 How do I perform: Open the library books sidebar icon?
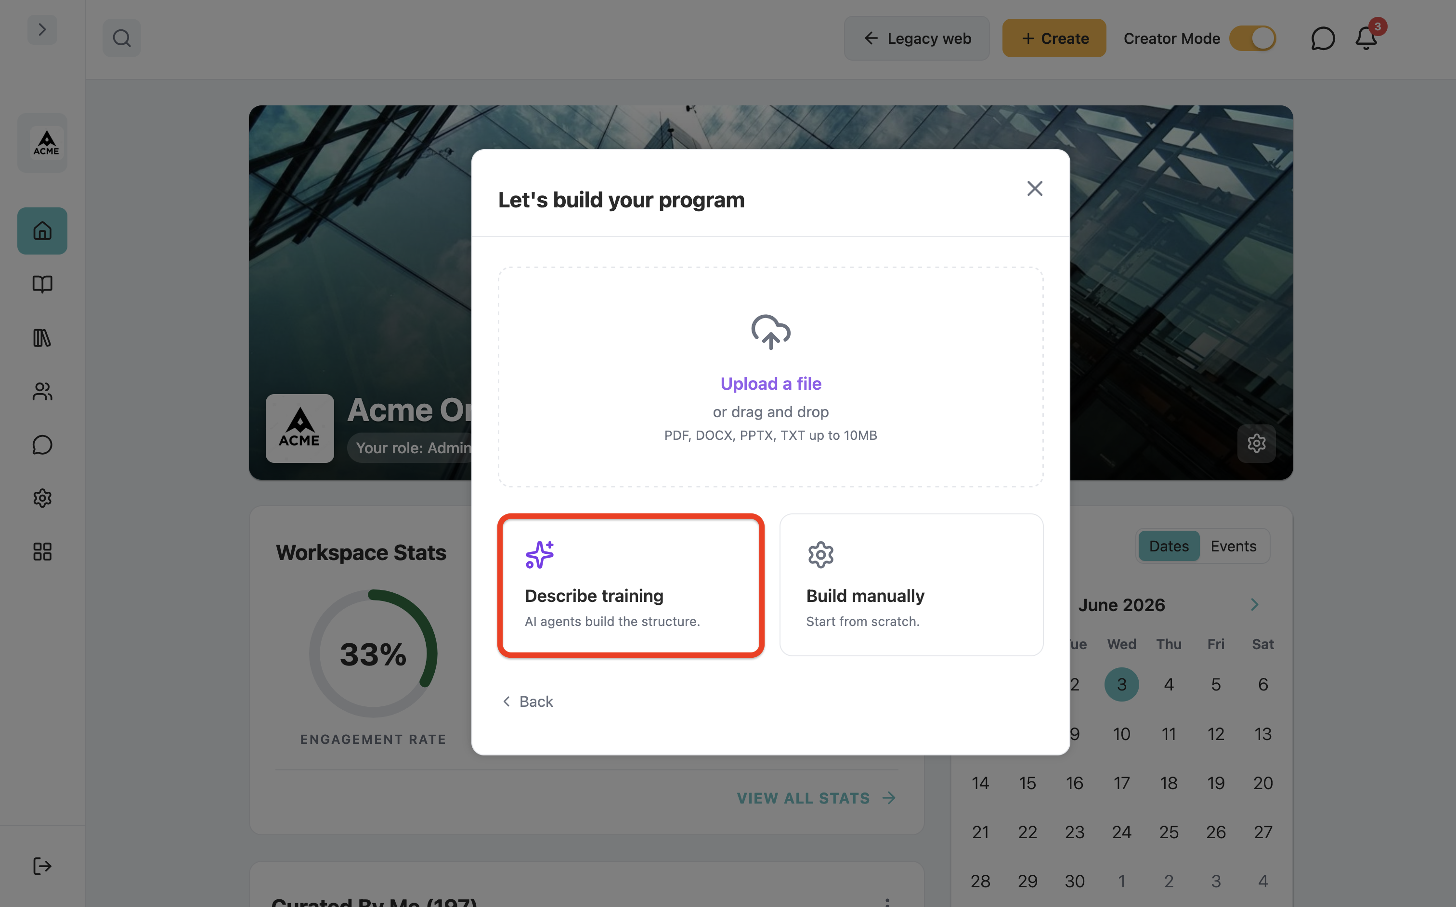coord(42,338)
